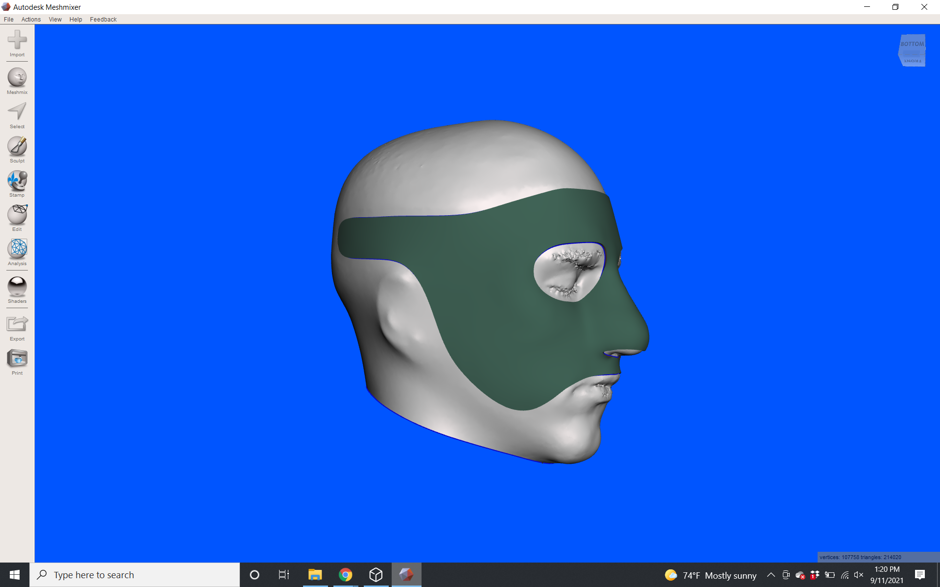940x587 pixels.
Task: Launch Google Chrome from taskbar
Action: pos(346,575)
